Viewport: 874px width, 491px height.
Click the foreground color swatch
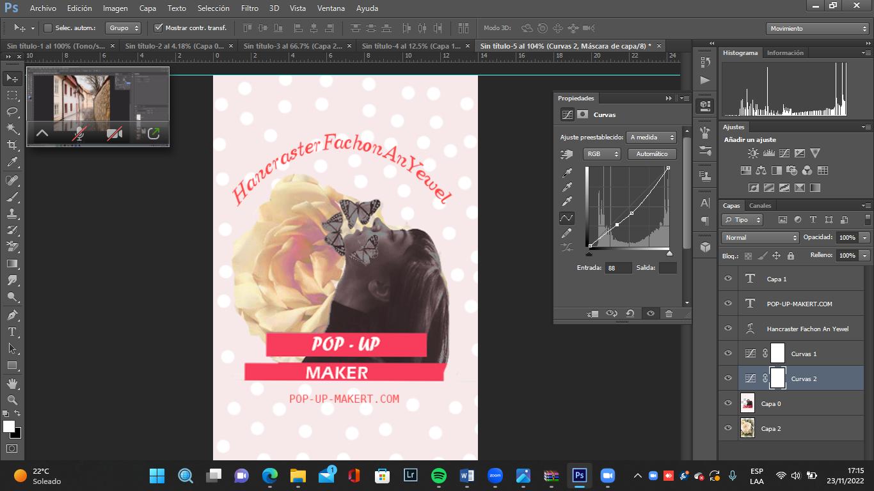pyautogui.click(x=9, y=426)
